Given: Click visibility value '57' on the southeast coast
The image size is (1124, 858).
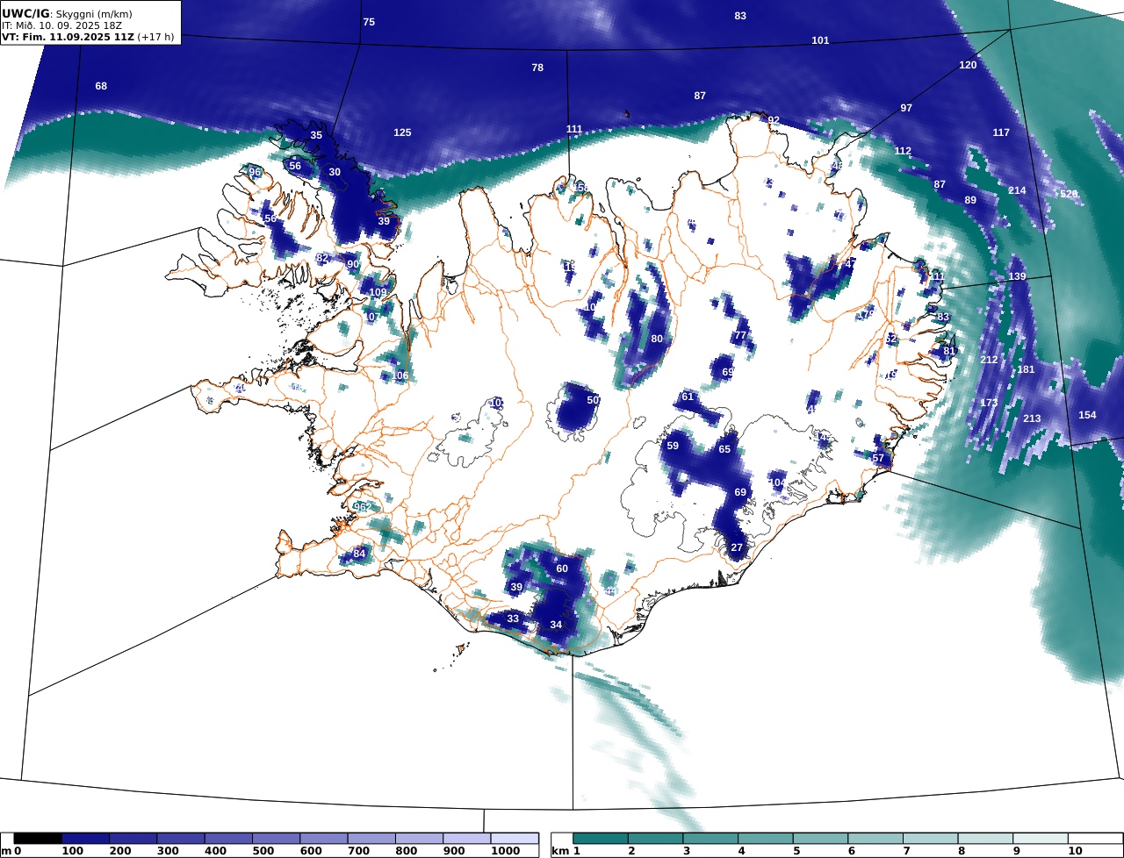Looking at the screenshot, I should 878,458.
